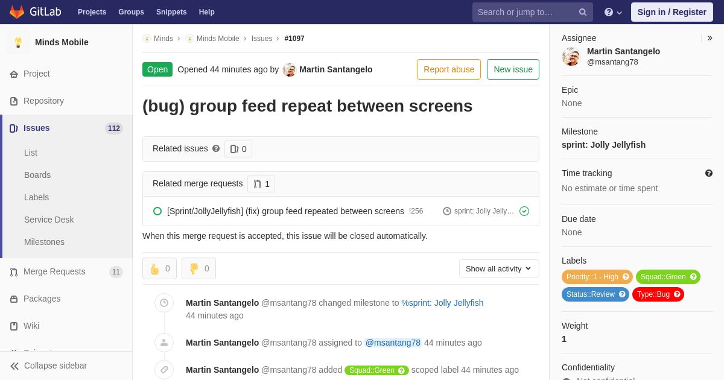Open Issues in the sidebar

click(66, 128)
